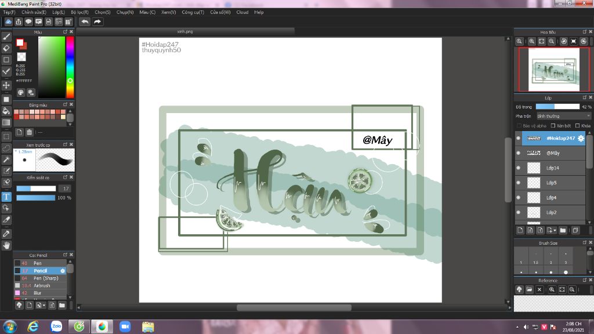Screen dimensions: 594x334
Task: Adjust the Độ trong opacity slider
Action: 557,107
